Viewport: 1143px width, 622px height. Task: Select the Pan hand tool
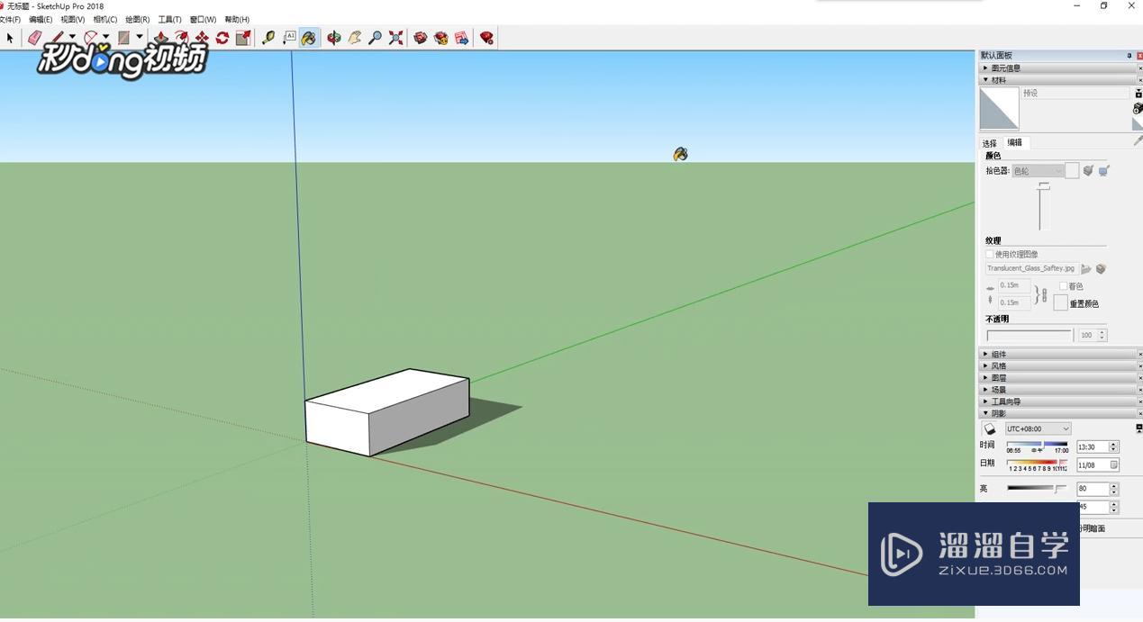354,38
